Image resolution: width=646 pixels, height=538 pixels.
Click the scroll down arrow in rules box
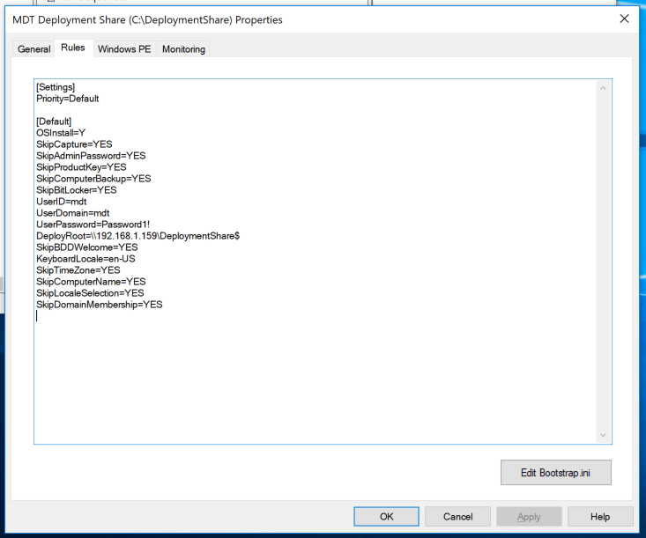[603, 436]
